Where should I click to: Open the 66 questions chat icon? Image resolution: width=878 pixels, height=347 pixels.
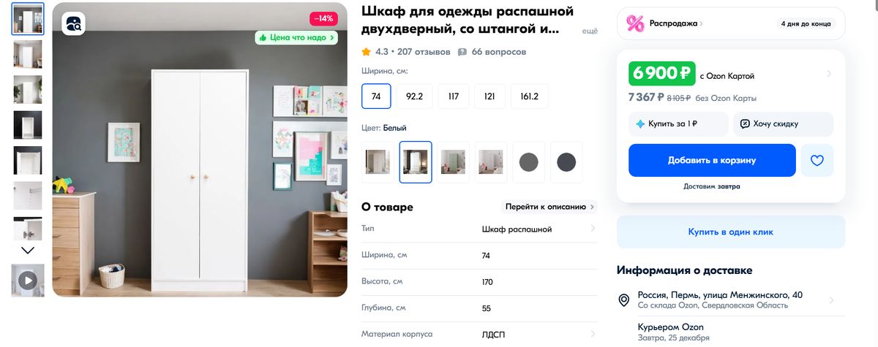click(x=462, y=52)
